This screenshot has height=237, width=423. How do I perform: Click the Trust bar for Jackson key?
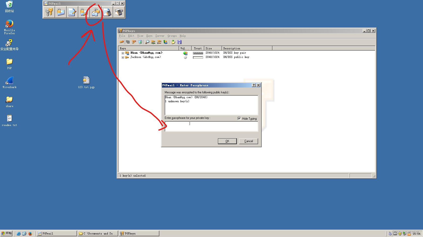(198, 57)
